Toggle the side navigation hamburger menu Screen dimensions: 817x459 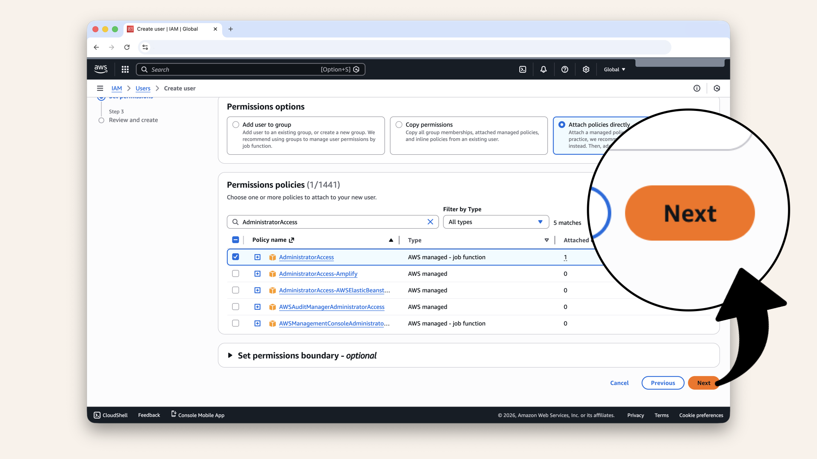click(100, 88)
